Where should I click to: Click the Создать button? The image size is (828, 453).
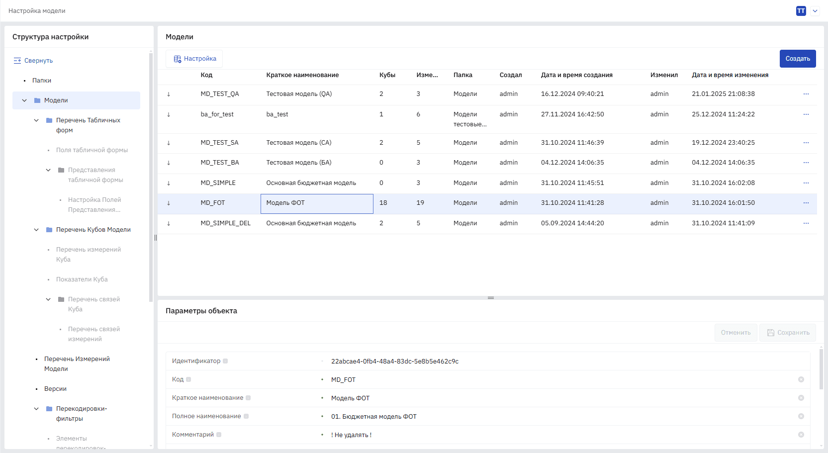[798, 59]
